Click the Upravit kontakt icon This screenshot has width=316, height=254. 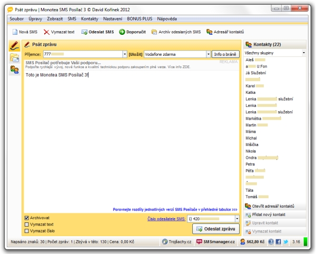(x=248, y=223)
